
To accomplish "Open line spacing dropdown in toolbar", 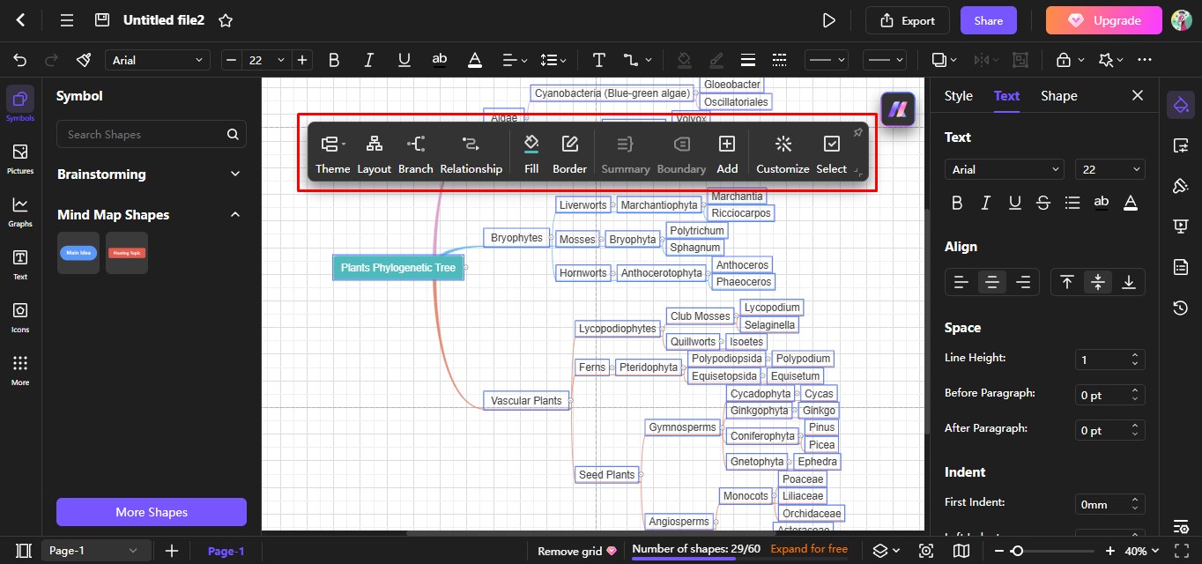I will tap(553, 60).
